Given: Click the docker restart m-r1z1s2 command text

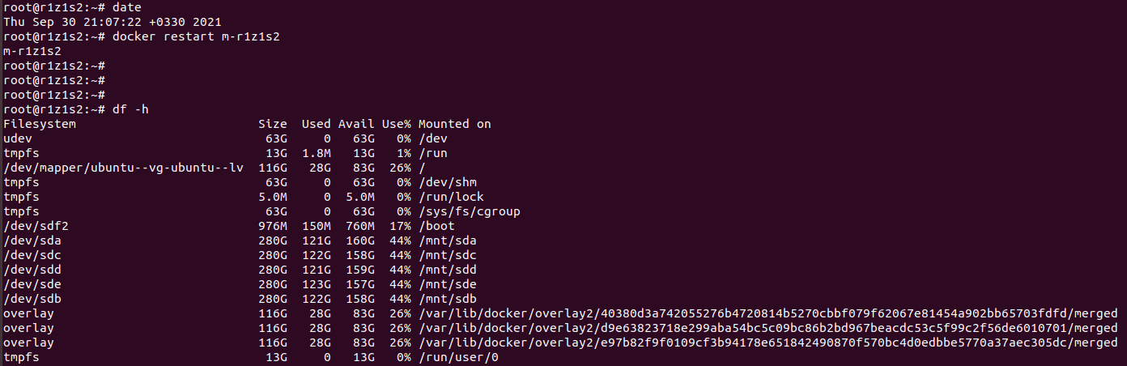Looking at the screenshot, I should pos(197,36).
